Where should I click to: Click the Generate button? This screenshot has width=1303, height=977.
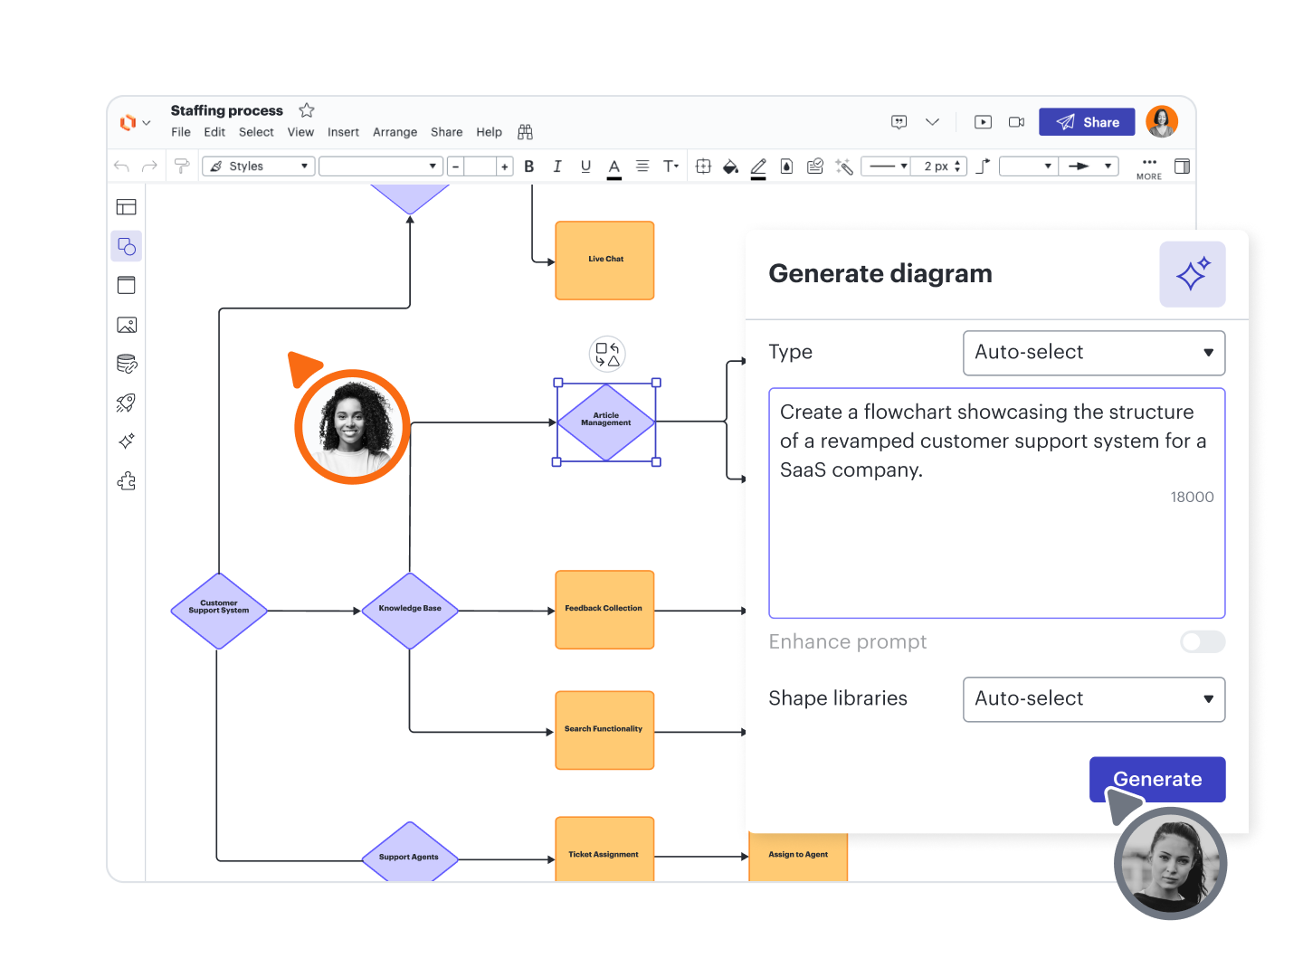[1156, 779]
